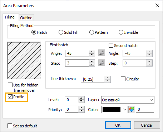This screenshot has width=163, height=132.
Task: Enable the Second hatch checkbox
Action: click(x=111, y=46)
